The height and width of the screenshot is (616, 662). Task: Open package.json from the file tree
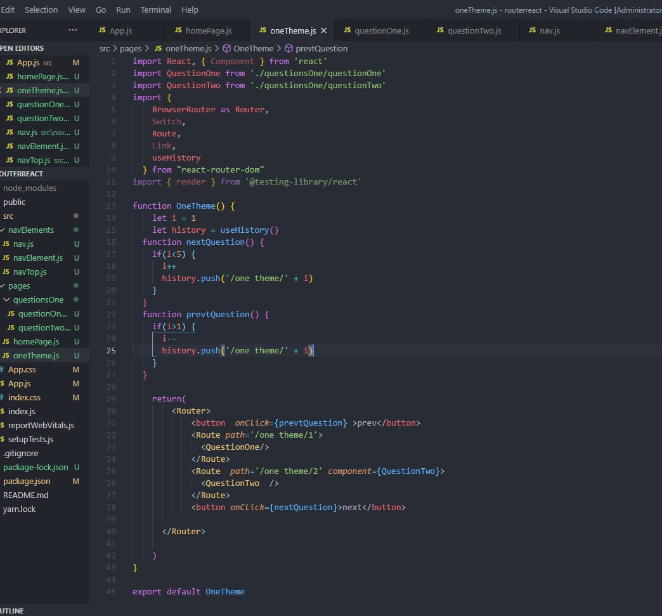[x=27, y=481]
